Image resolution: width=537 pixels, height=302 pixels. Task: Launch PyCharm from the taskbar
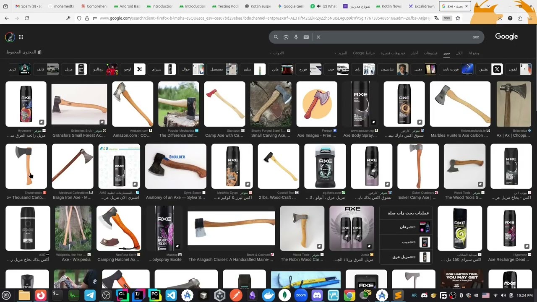click(x=154, y=295)
